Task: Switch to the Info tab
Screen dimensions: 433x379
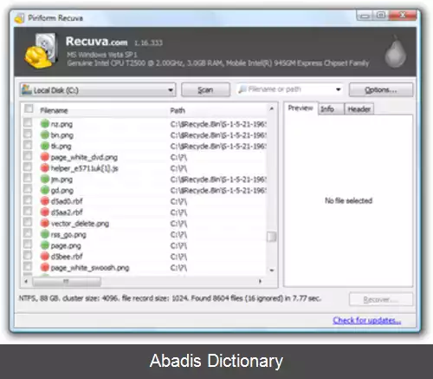Action: click(331, 109)
